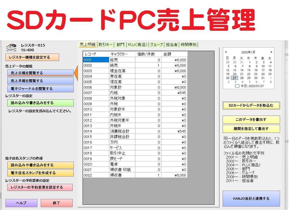
Task: Open the 売上明細 tab
Action: [x=87, y=44]
